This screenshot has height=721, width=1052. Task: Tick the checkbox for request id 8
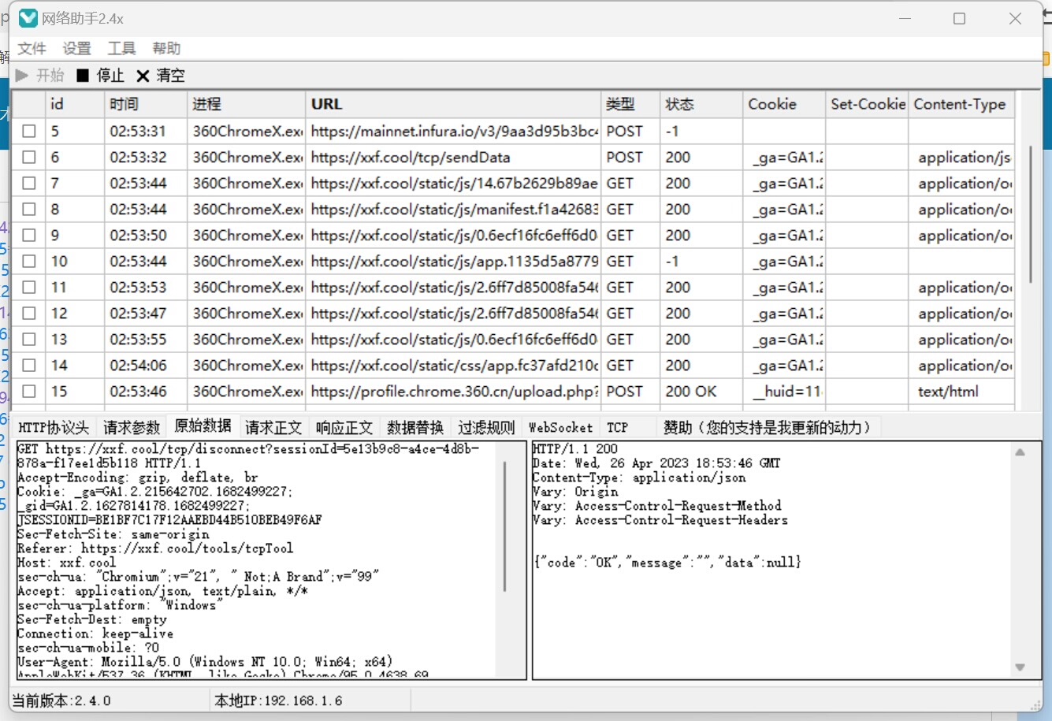coord(29,210)
